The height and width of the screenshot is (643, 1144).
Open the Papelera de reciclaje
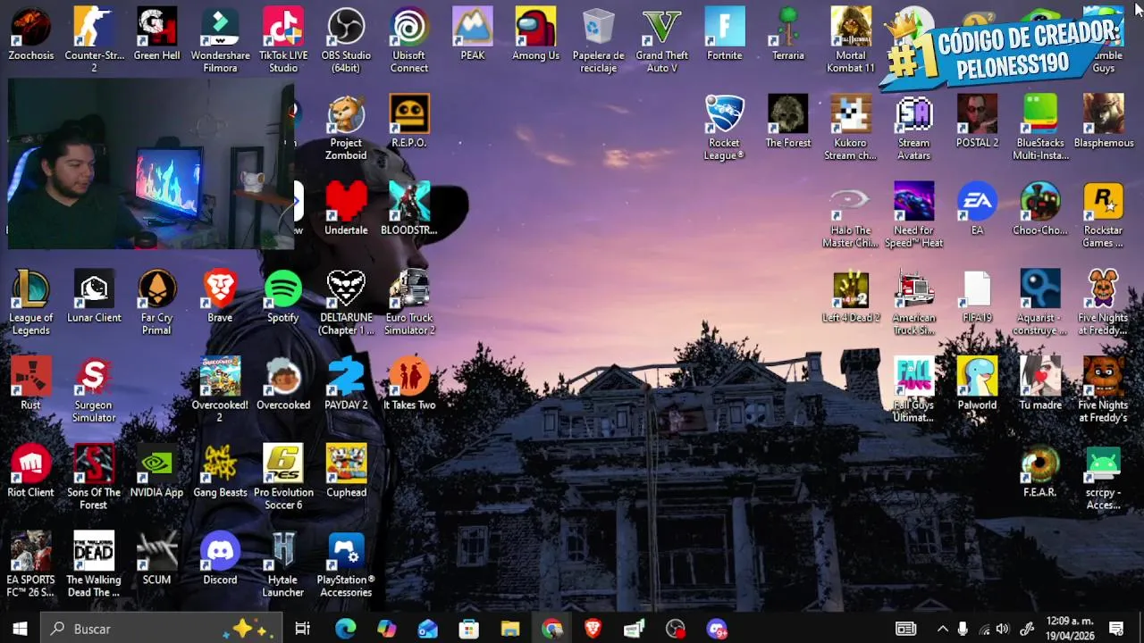[x=599, y=41]
